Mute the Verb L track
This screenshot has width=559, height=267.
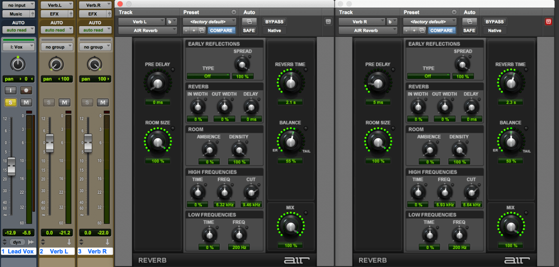(64, 102)
